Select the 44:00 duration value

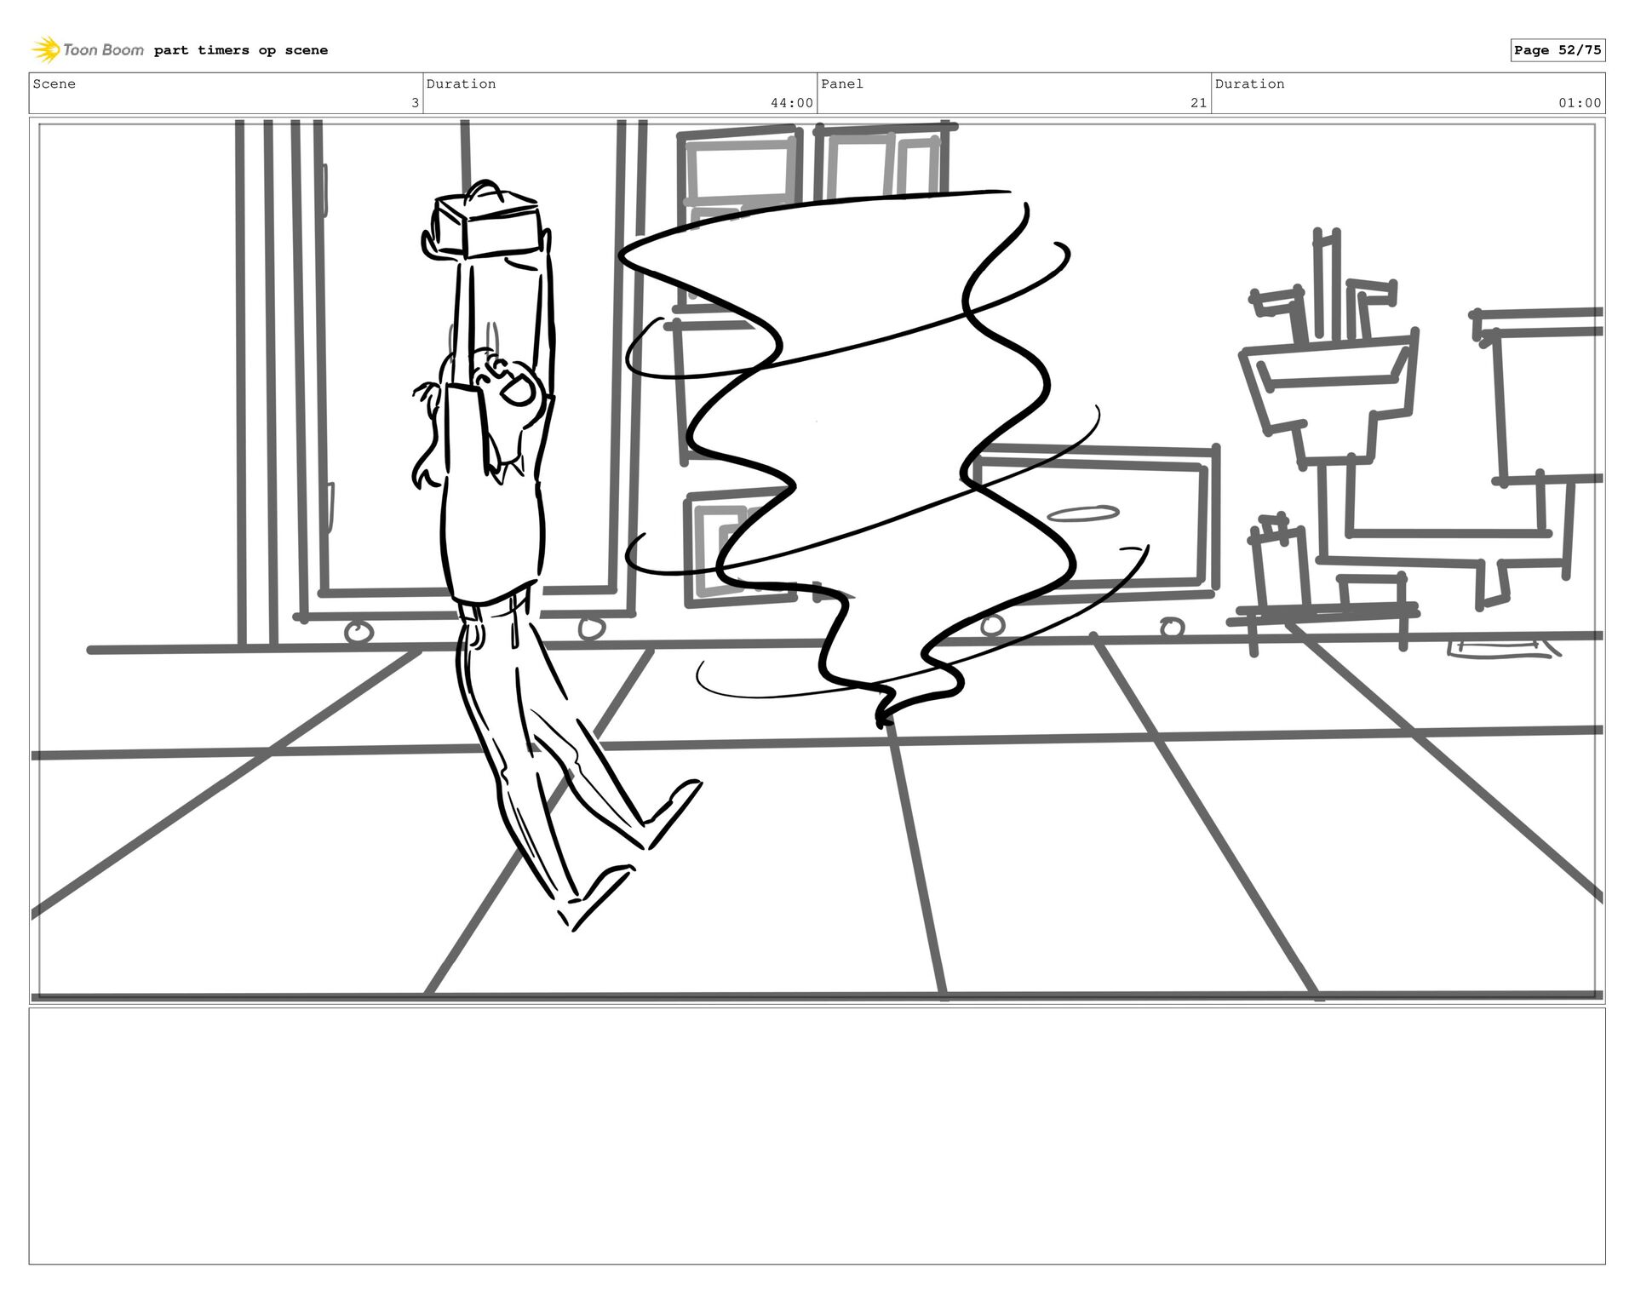[x=792, y=103]
